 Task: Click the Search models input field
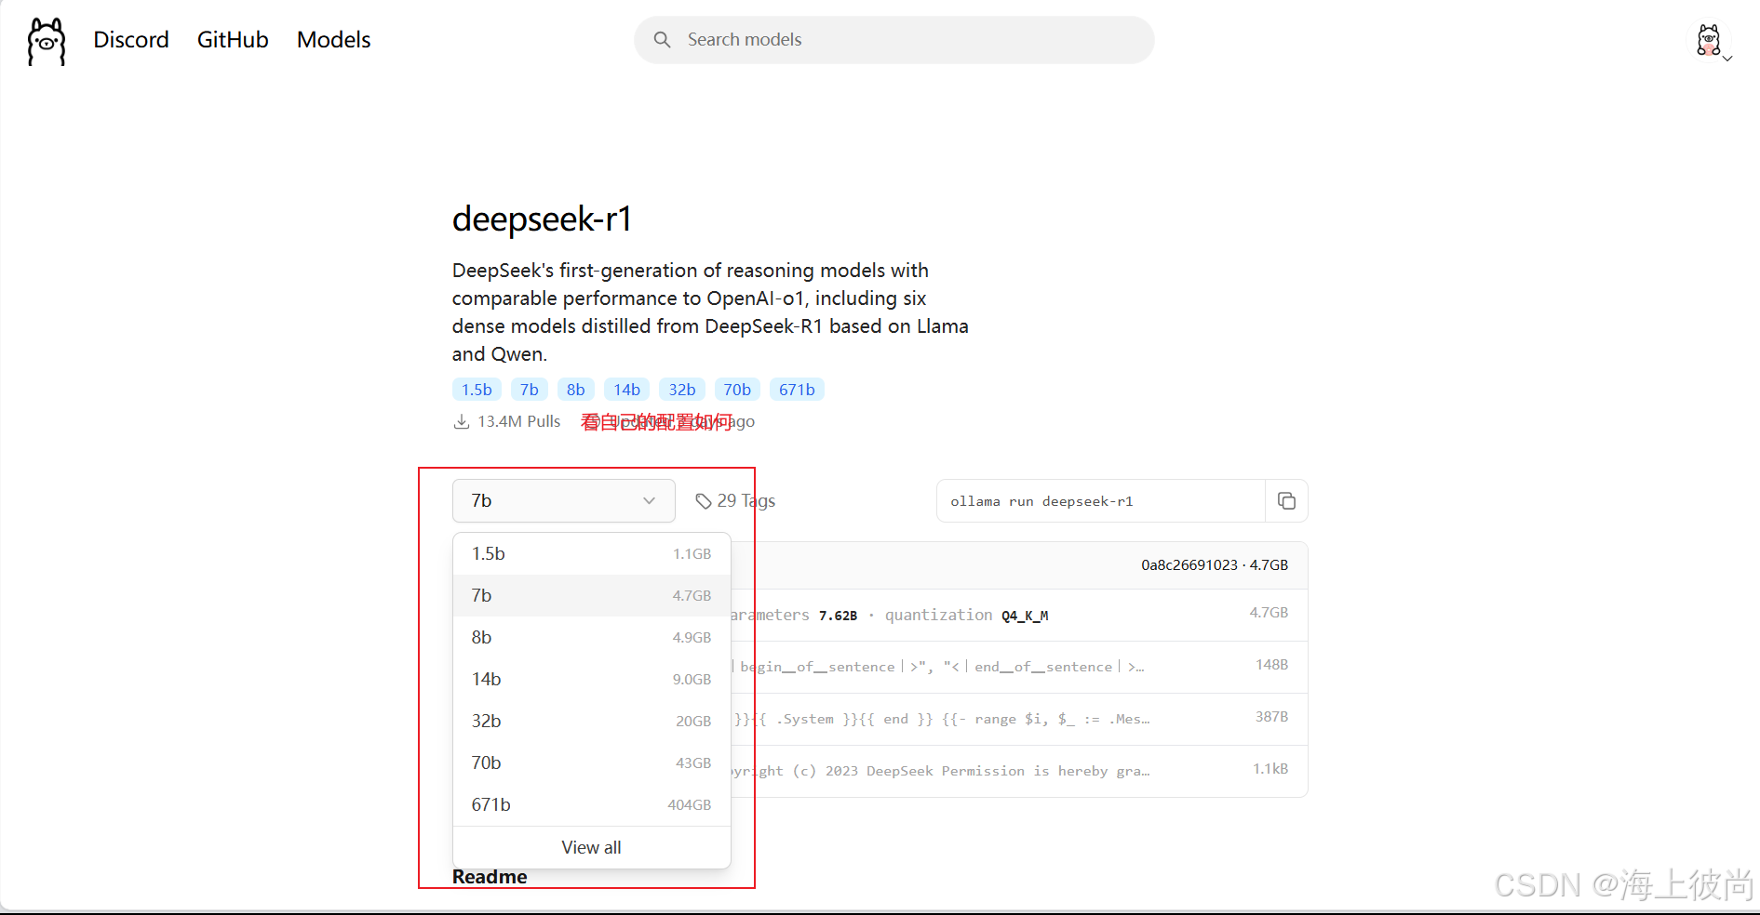893,40
